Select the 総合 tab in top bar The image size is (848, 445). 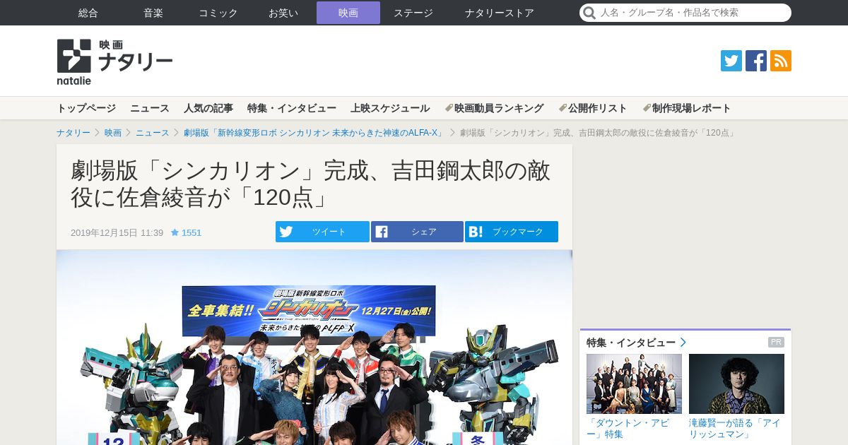pos(88,13)
